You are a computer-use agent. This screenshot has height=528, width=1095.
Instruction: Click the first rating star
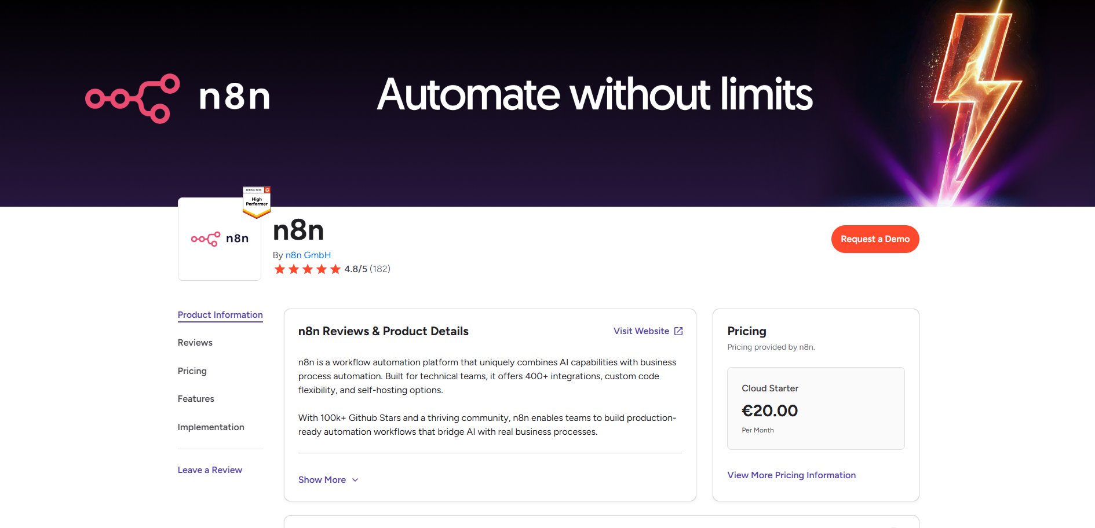pos(280,269)
